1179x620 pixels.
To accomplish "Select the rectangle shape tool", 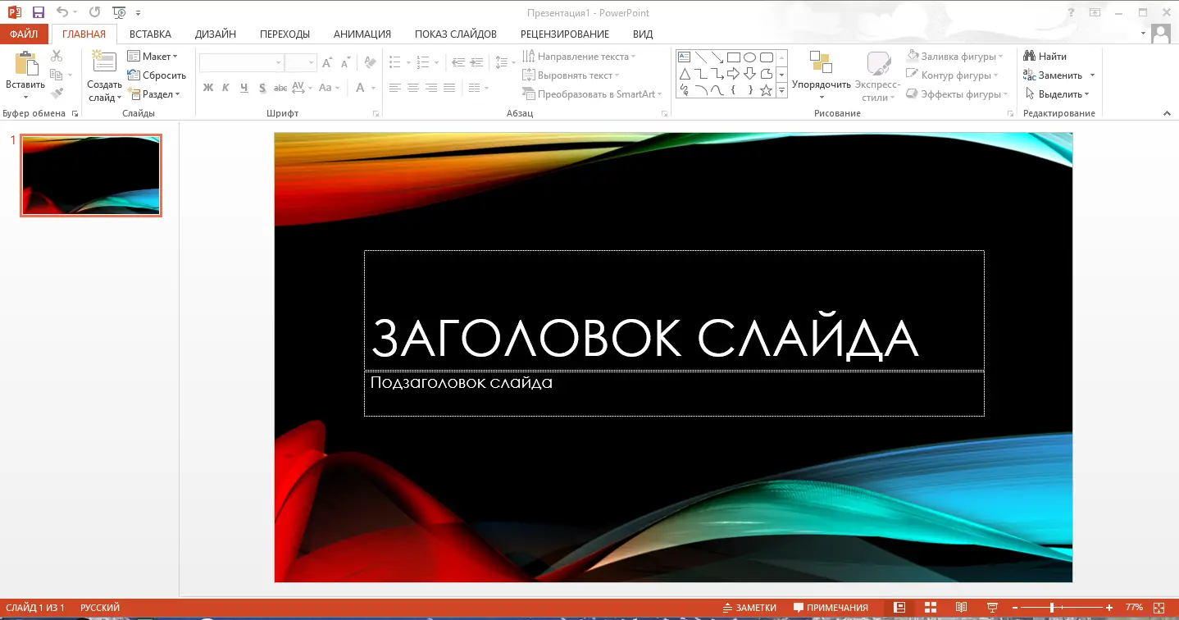I will pos(734,57).
